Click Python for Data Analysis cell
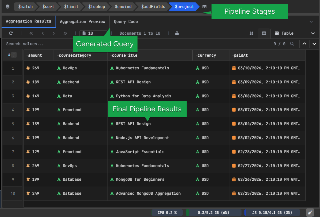The width and height of the screenshot is (320, 217). (150, 96)
